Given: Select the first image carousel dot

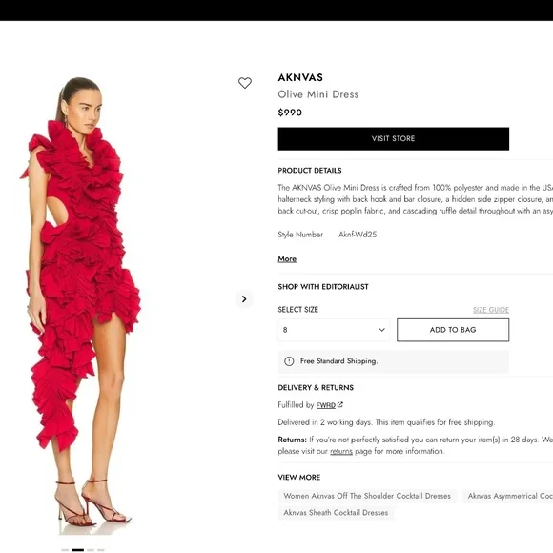Looking at the screenshot, I should [x=65, y=550].
